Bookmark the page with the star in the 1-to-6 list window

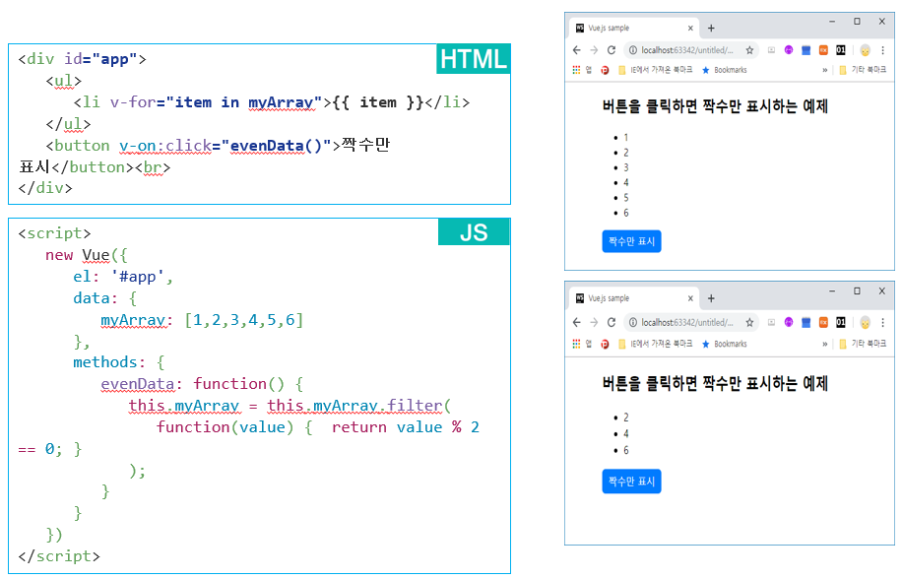(x=749, y=50)
